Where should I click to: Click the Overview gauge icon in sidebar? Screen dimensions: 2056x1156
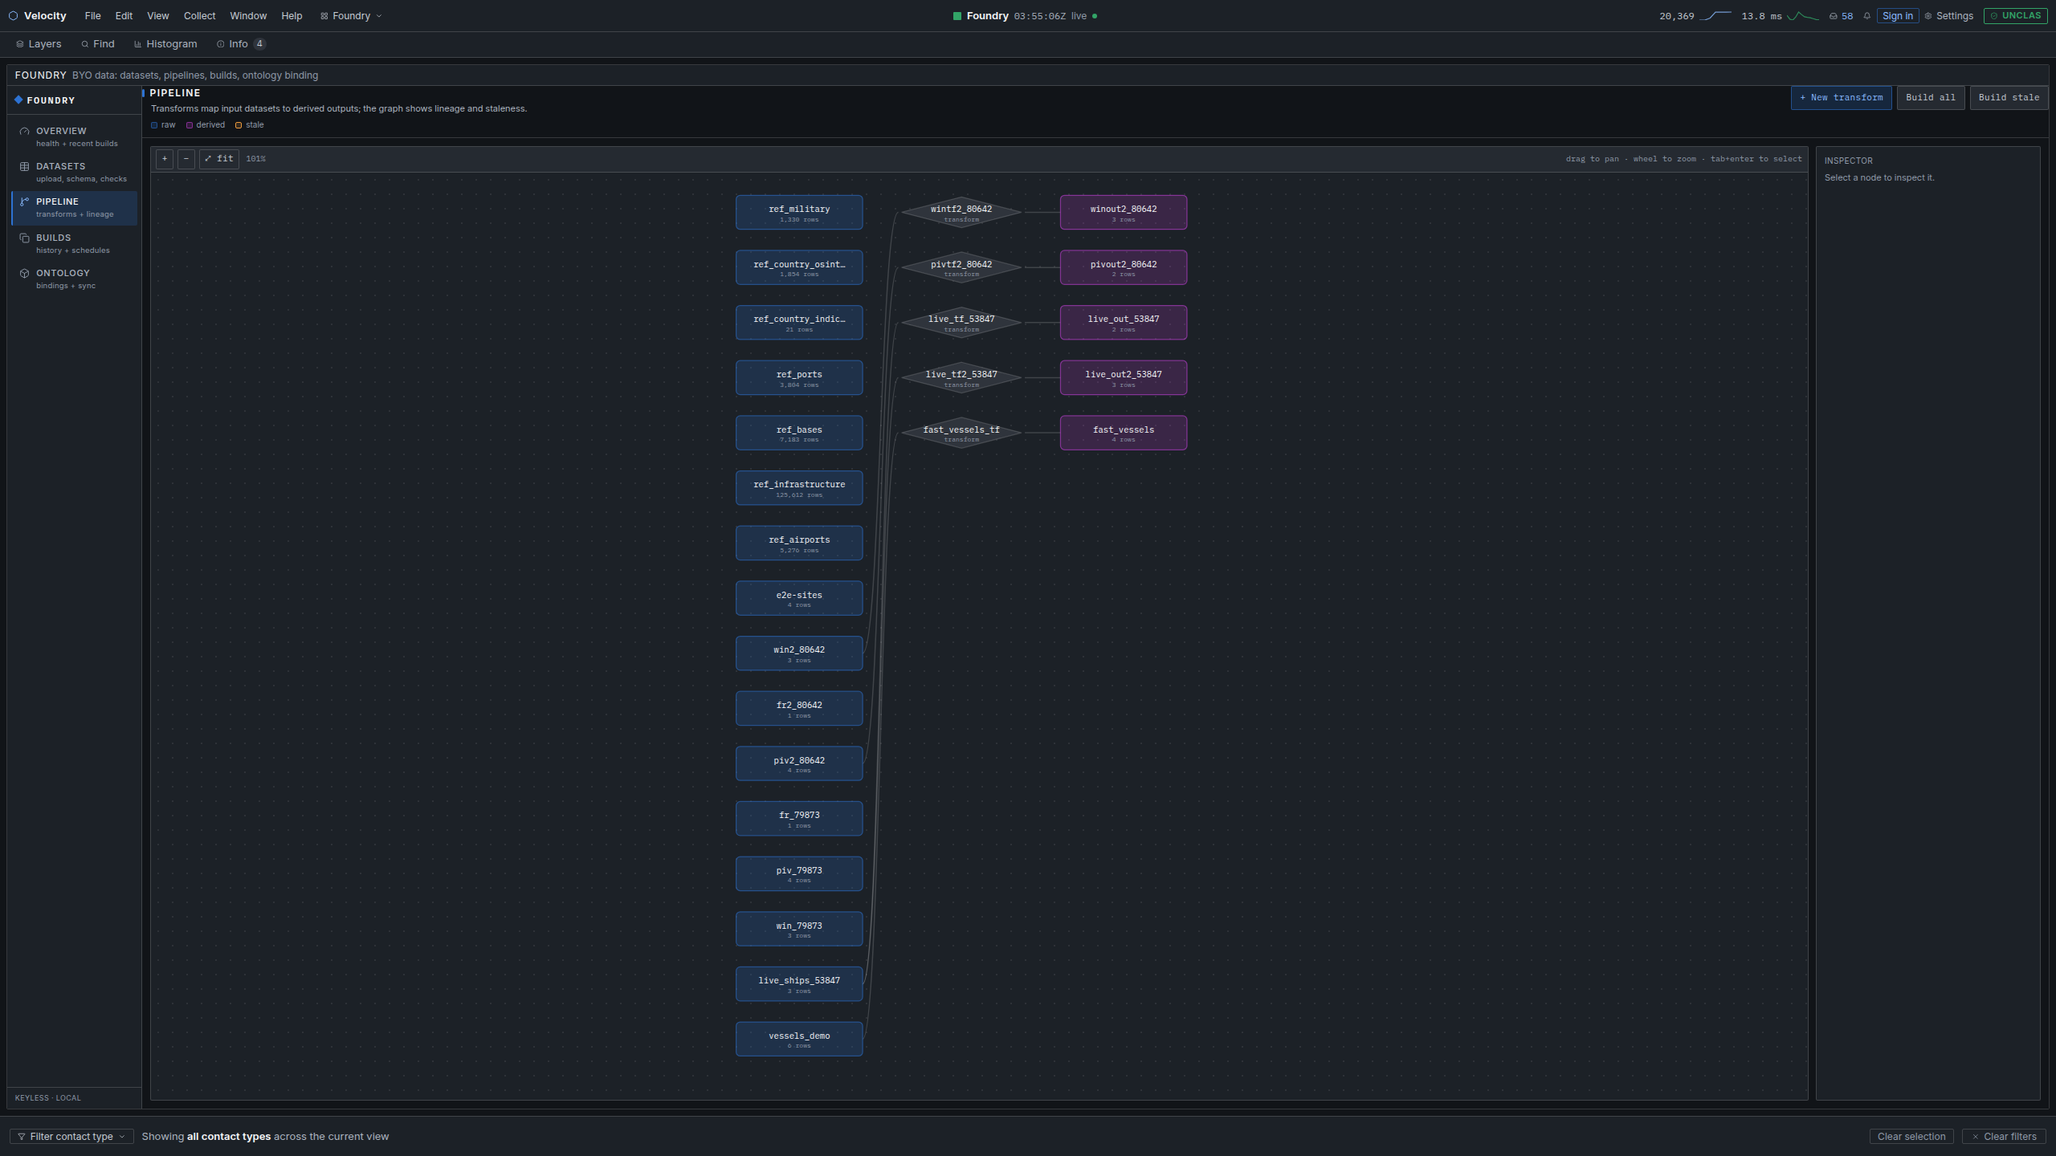click(x=25, y=132)
